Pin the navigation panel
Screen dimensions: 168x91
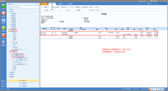(x=36, y=4)
